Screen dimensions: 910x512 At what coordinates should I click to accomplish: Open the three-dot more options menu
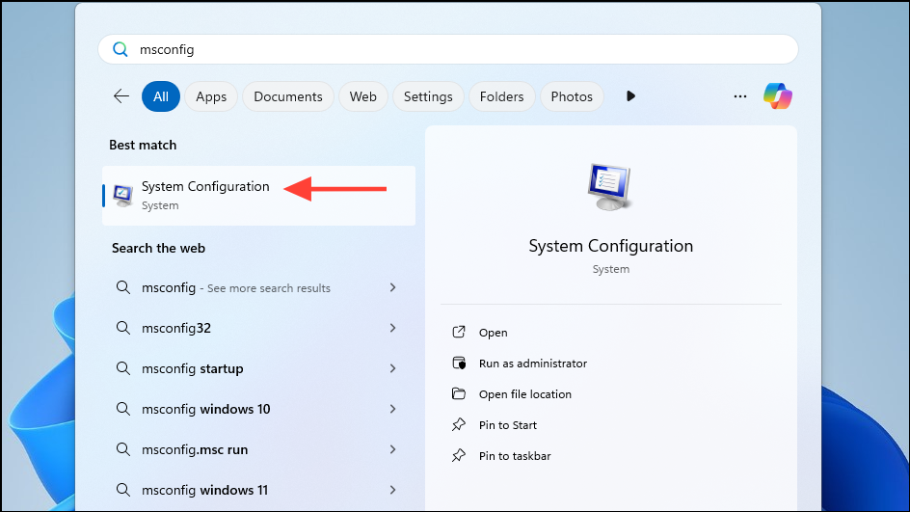pos(740,96)
